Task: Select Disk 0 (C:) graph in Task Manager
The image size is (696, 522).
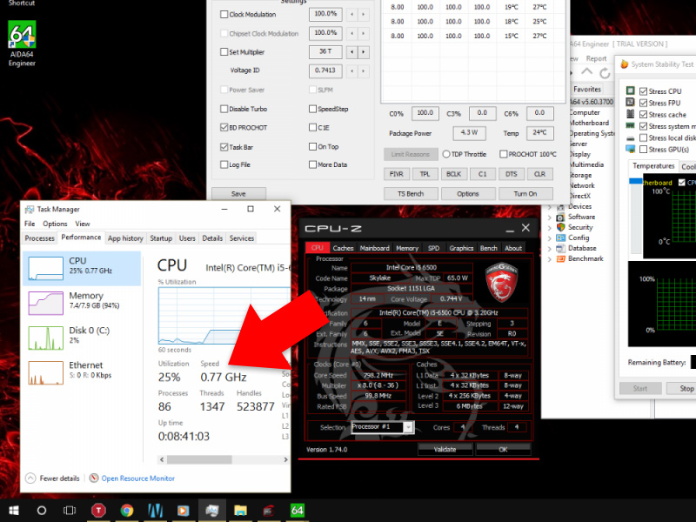Action: pyautogui.click(x=46, y=338)
